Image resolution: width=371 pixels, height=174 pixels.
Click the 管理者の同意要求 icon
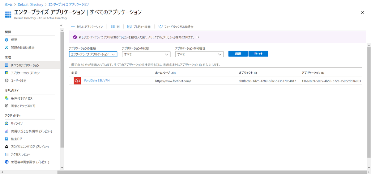7,162
